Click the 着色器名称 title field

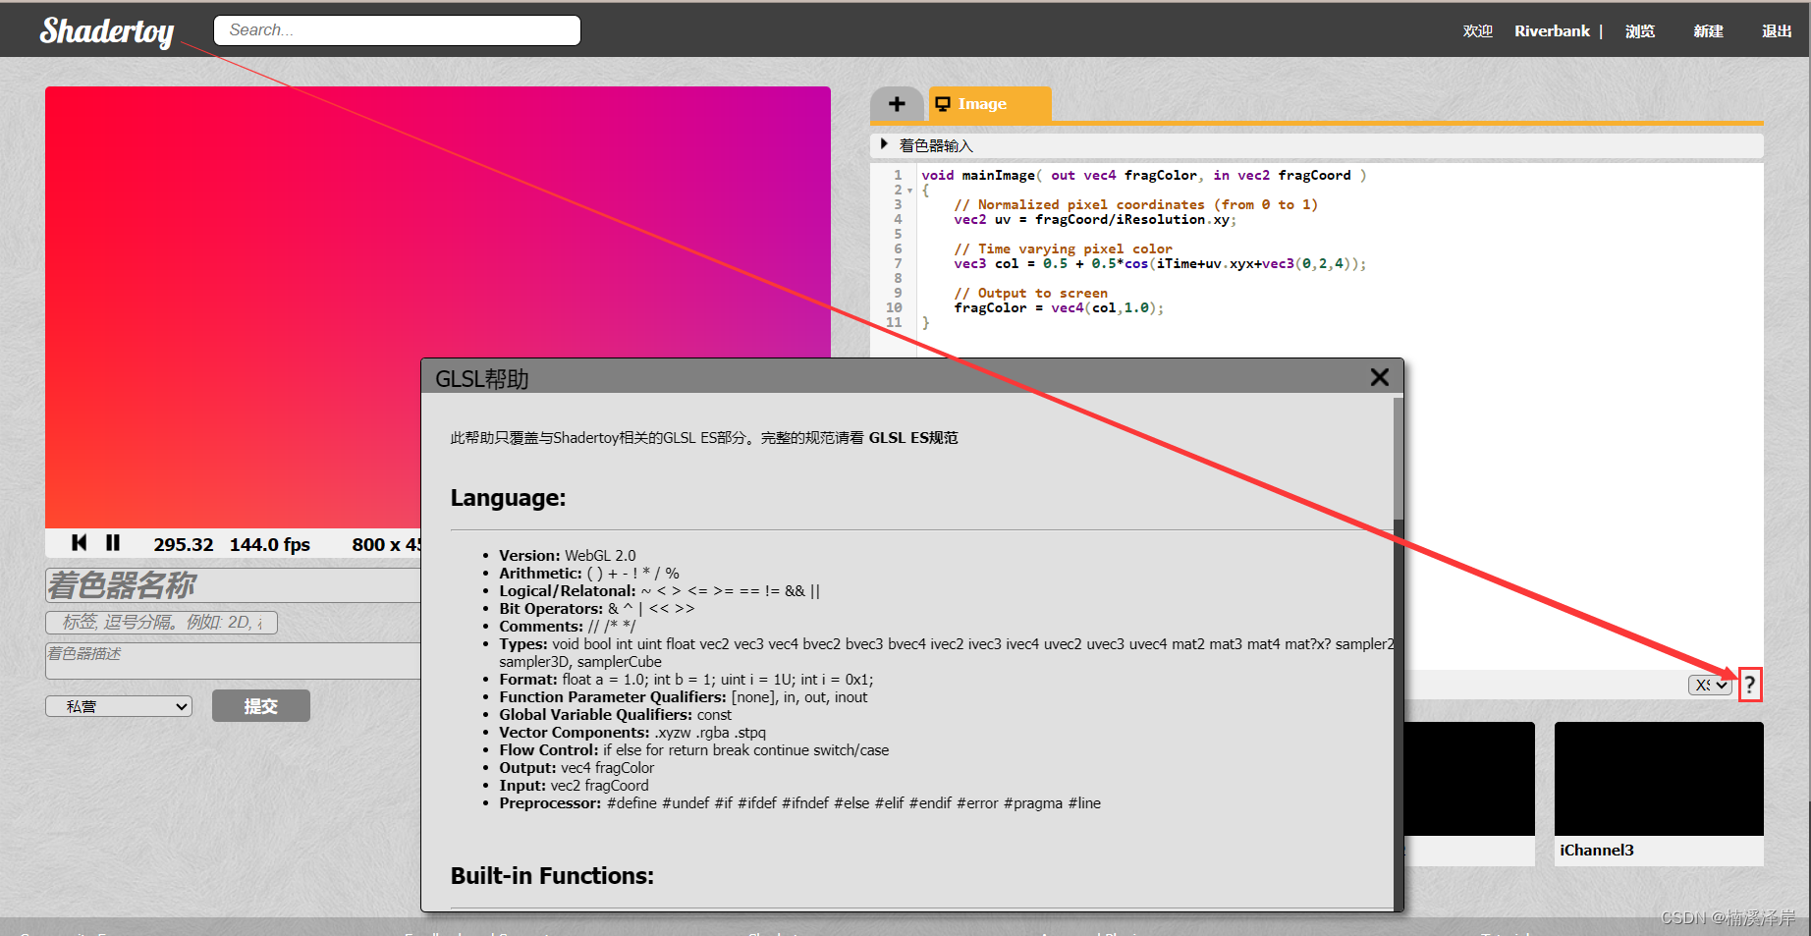pos(234,585)
